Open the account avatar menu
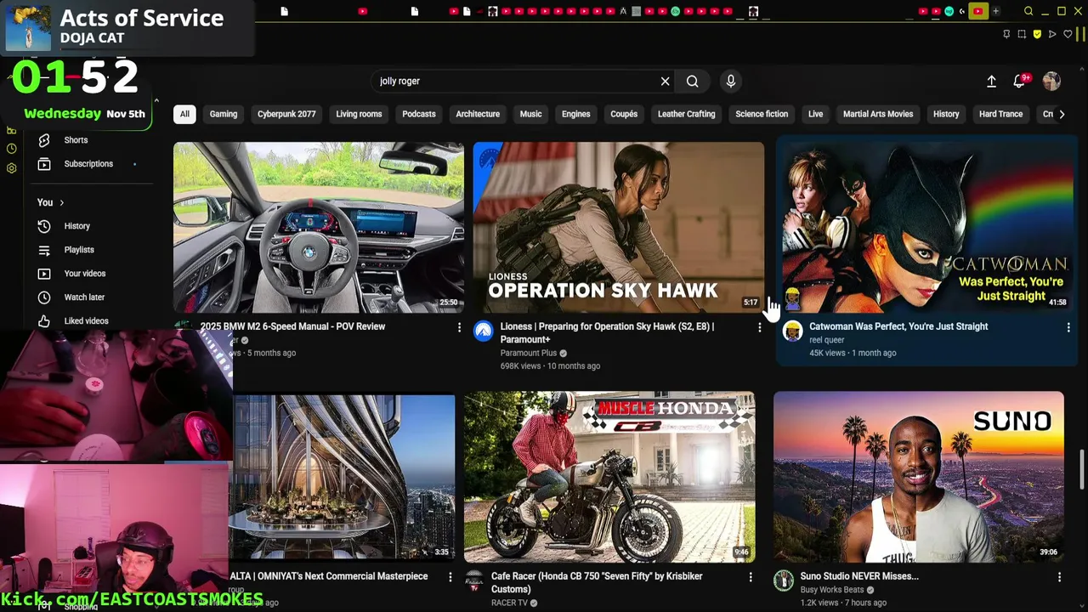 pyautogui.click(x=1051, y=81)
